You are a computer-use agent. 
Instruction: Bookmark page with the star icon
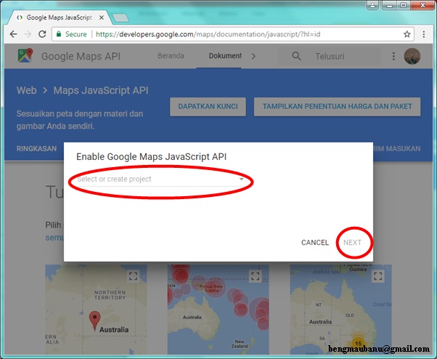pos(407,34)
